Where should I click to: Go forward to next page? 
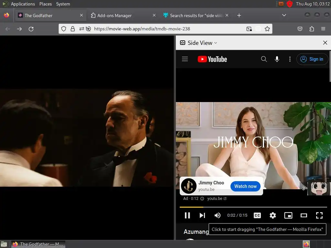pos(19,29)
